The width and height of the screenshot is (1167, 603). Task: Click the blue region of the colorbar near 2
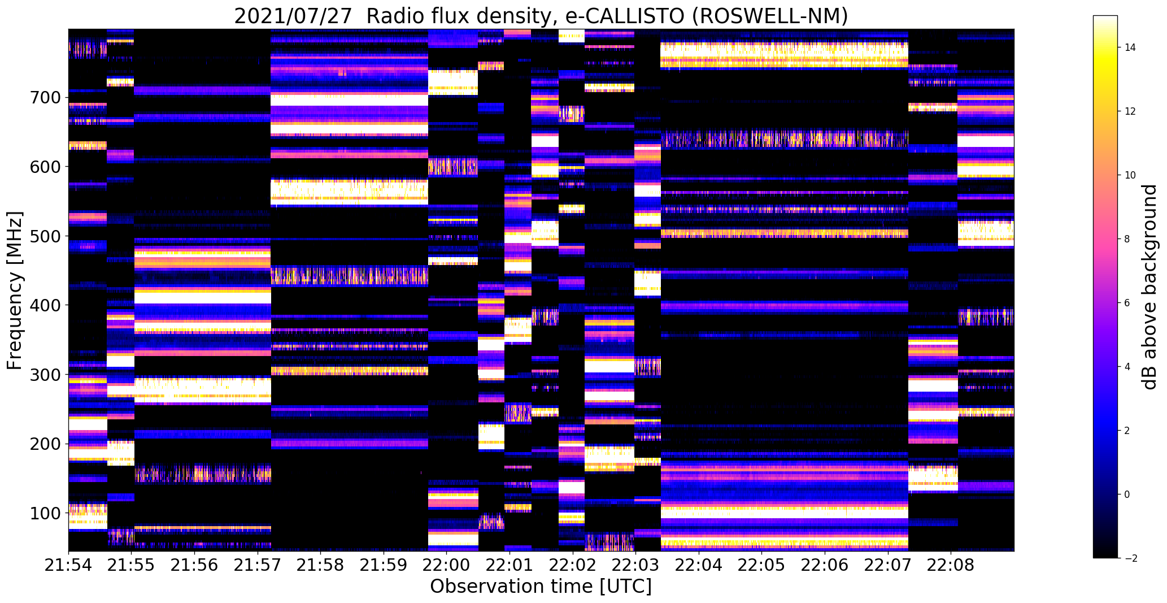(x=1105, y=431)
